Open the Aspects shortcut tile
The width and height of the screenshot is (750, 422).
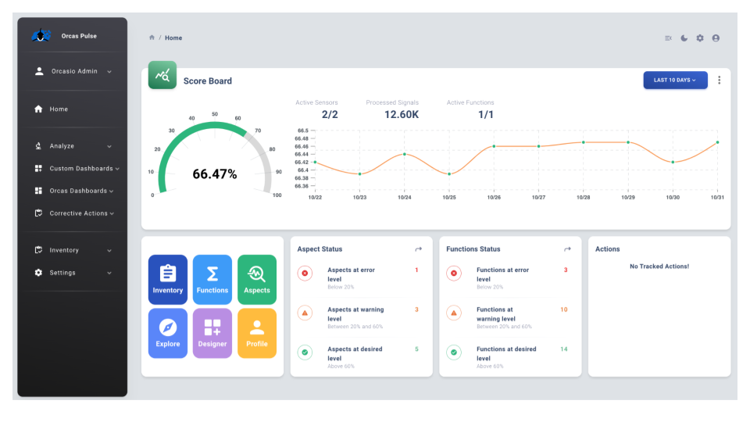click(257, 279)
